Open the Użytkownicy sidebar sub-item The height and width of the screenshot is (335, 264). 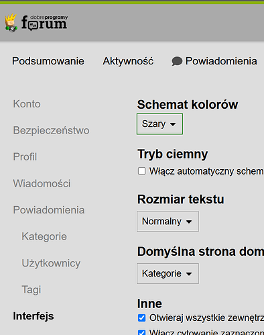click(51, 263)
